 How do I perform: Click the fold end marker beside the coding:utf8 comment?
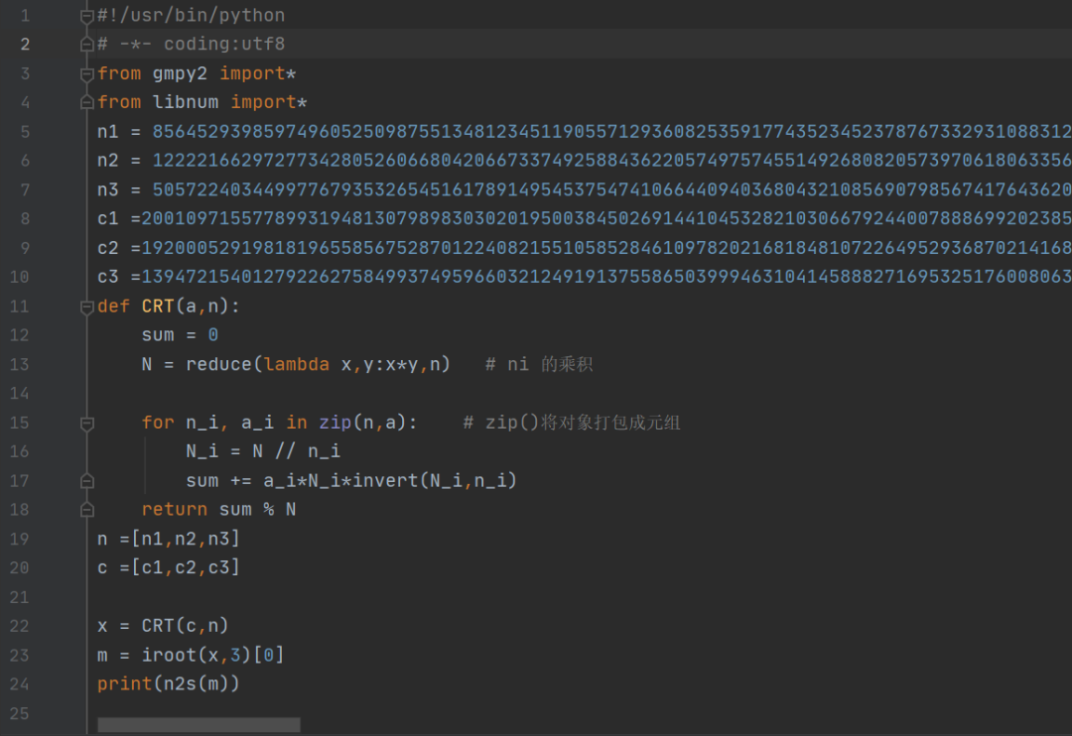87,45
